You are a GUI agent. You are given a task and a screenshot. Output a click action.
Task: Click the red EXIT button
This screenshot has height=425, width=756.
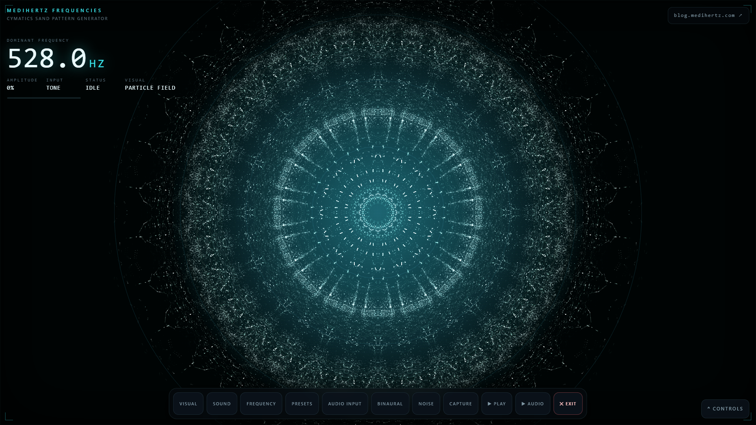(568, 403)
